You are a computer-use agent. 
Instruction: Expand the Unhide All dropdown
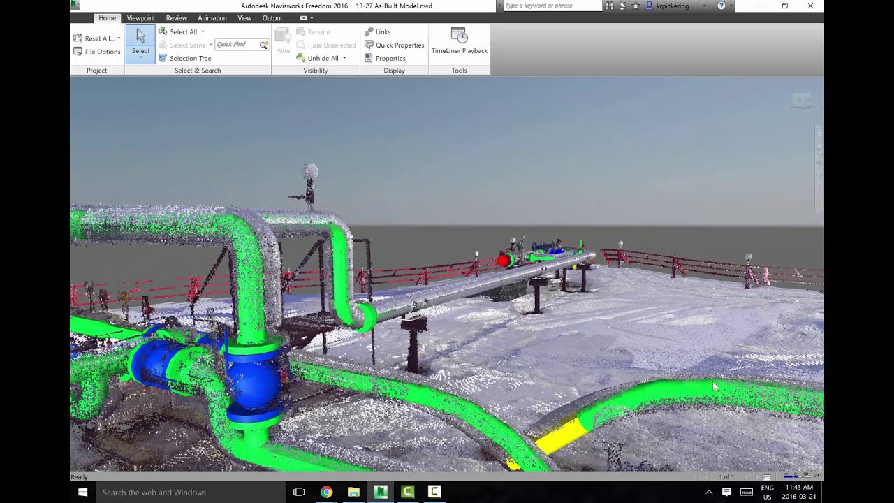click(x=344, y=58)
